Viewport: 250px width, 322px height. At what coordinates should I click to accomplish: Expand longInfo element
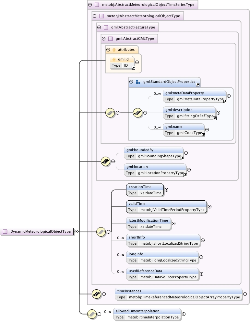click(x=201, y=257)
